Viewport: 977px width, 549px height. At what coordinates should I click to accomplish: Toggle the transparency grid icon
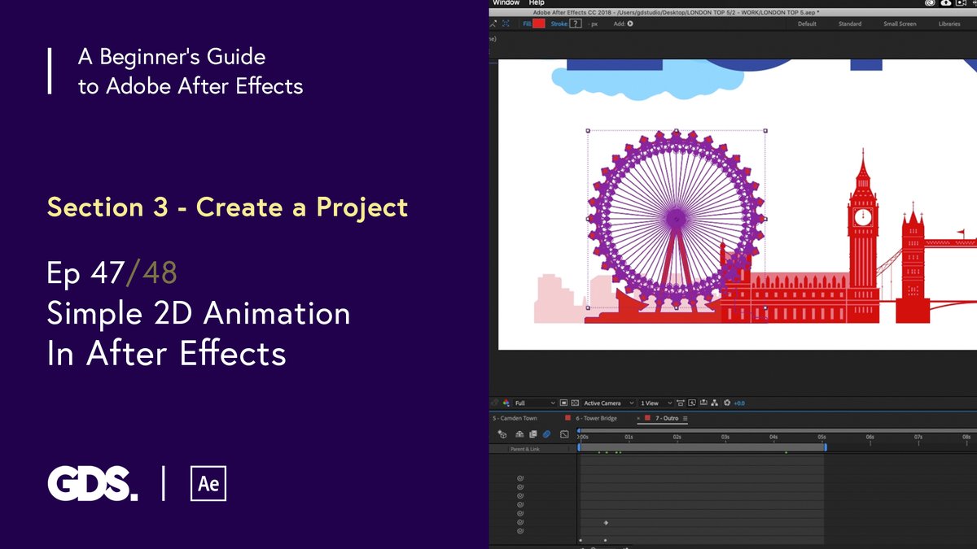pyautogui.click(x=575, y=403)
